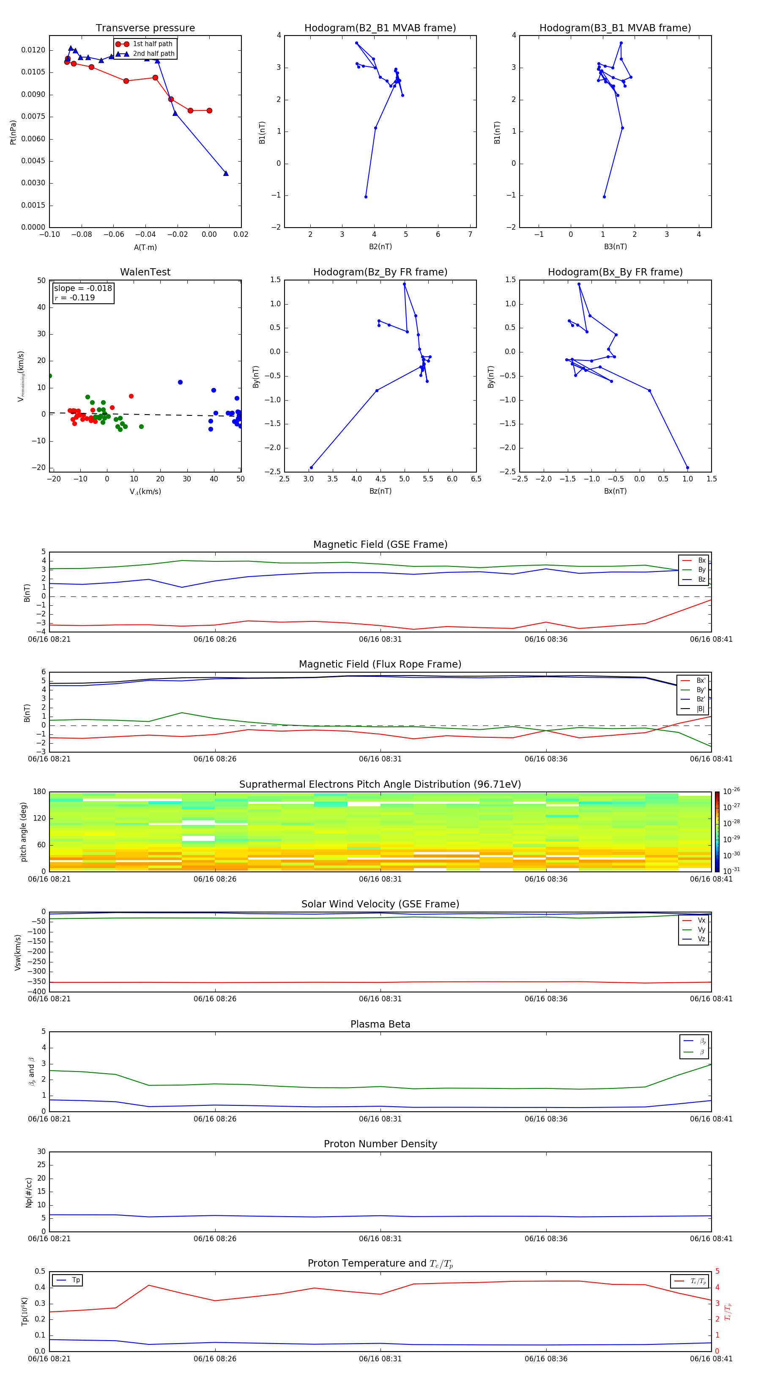Click the 'Vx' entry in velocity legend

pyautogui.click(x=694, y=920)
